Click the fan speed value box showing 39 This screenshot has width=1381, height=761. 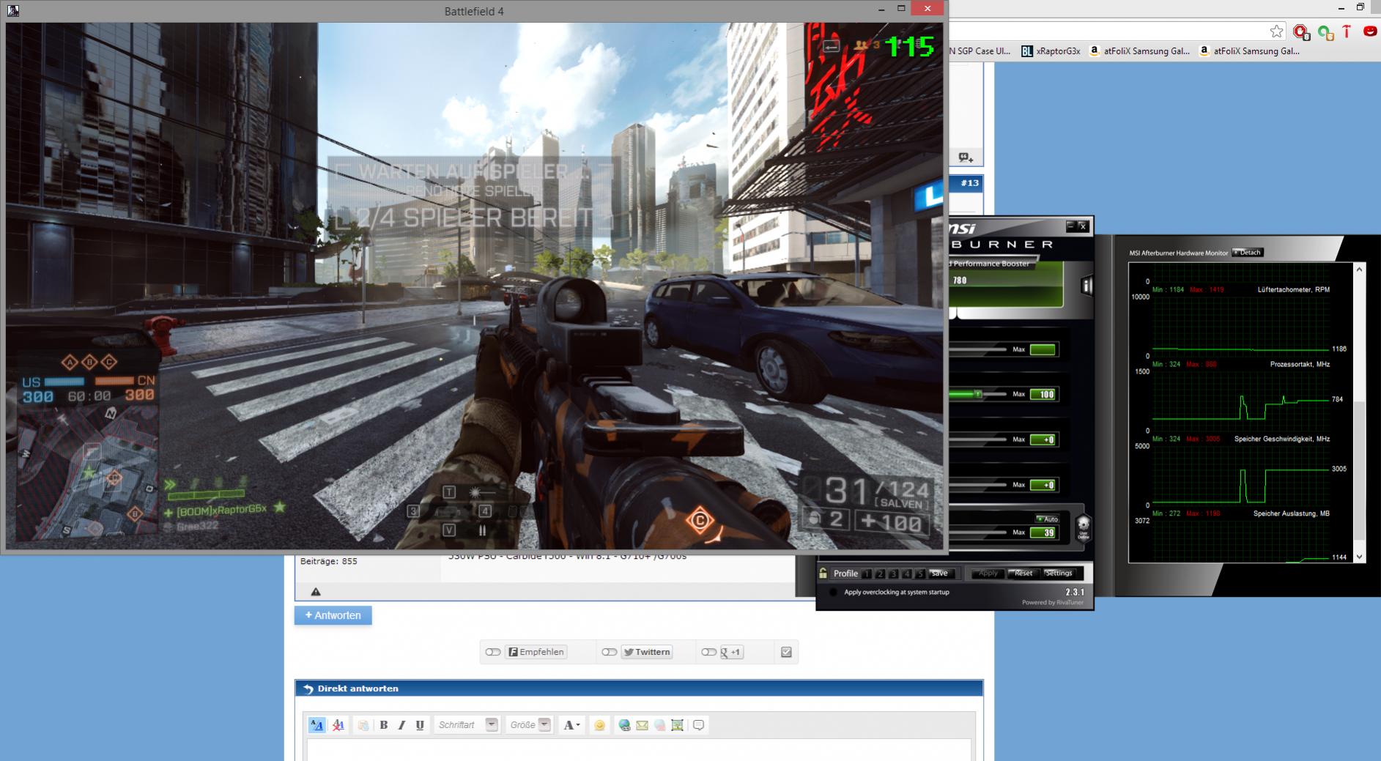click(x=1043, y=532)
